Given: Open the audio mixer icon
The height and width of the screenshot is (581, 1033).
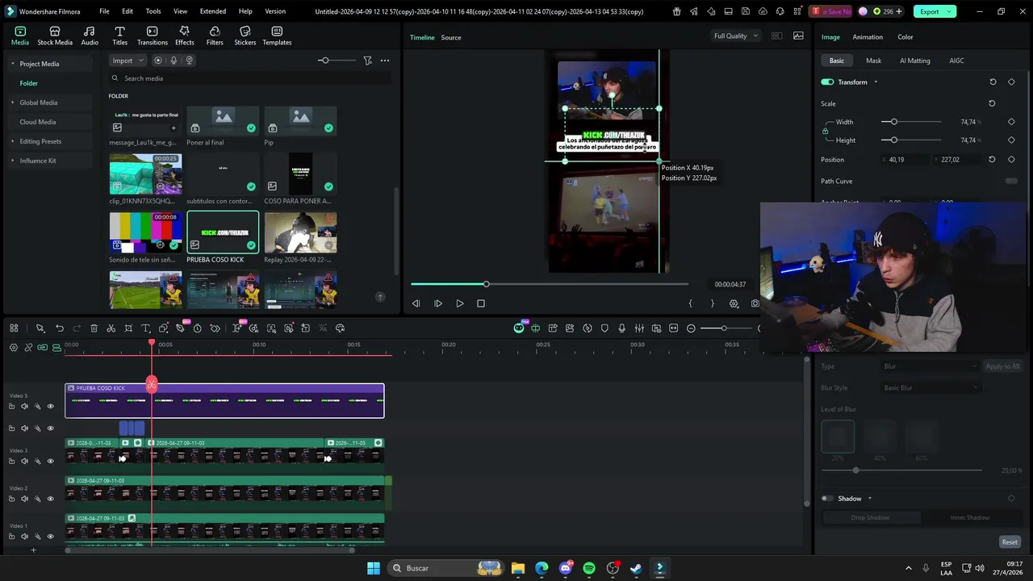Looking at the screenshot, I should tap(639, 328).
